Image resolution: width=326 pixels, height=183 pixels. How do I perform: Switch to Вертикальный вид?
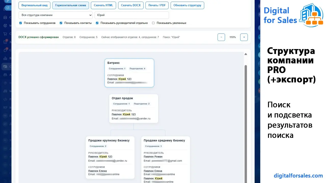coord(34,5)
